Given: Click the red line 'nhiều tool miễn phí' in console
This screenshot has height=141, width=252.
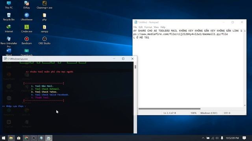Looking at the screenshot, I should click(50, 72).
